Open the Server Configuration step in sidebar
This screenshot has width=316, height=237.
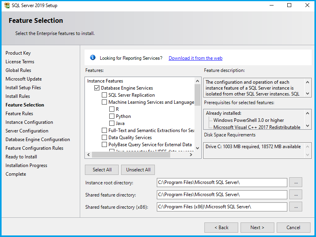27,131
